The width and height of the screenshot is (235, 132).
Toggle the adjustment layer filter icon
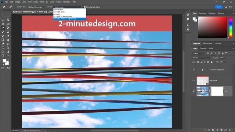pyautogui.click(x=211, y=54)
